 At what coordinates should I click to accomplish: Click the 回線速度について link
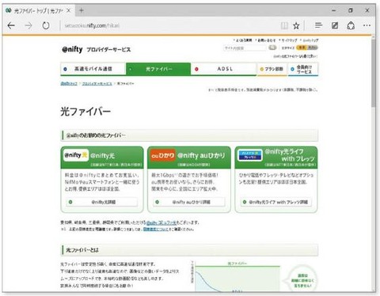pyautogui.click(x=155, y=230)
